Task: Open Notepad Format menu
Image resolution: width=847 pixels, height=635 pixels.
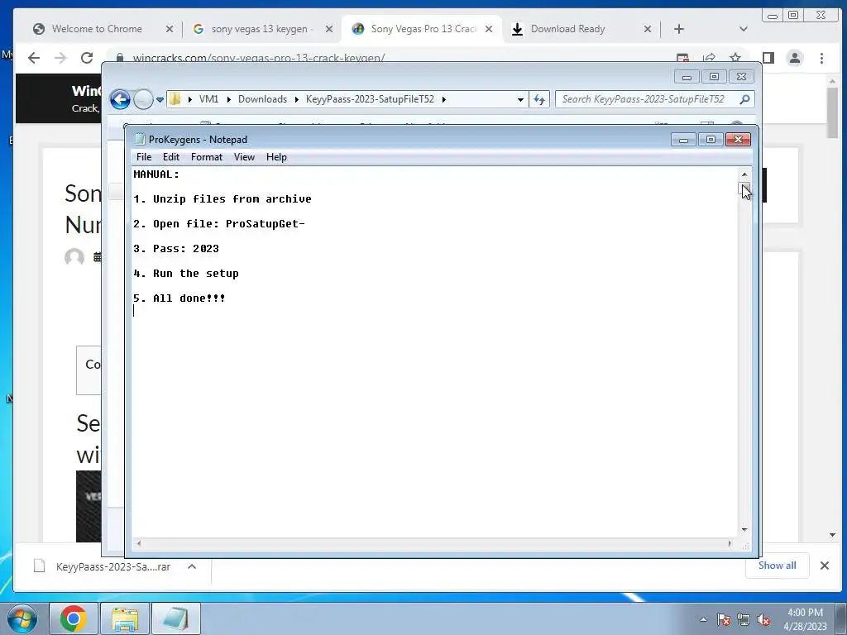Action: coord(206,157)
